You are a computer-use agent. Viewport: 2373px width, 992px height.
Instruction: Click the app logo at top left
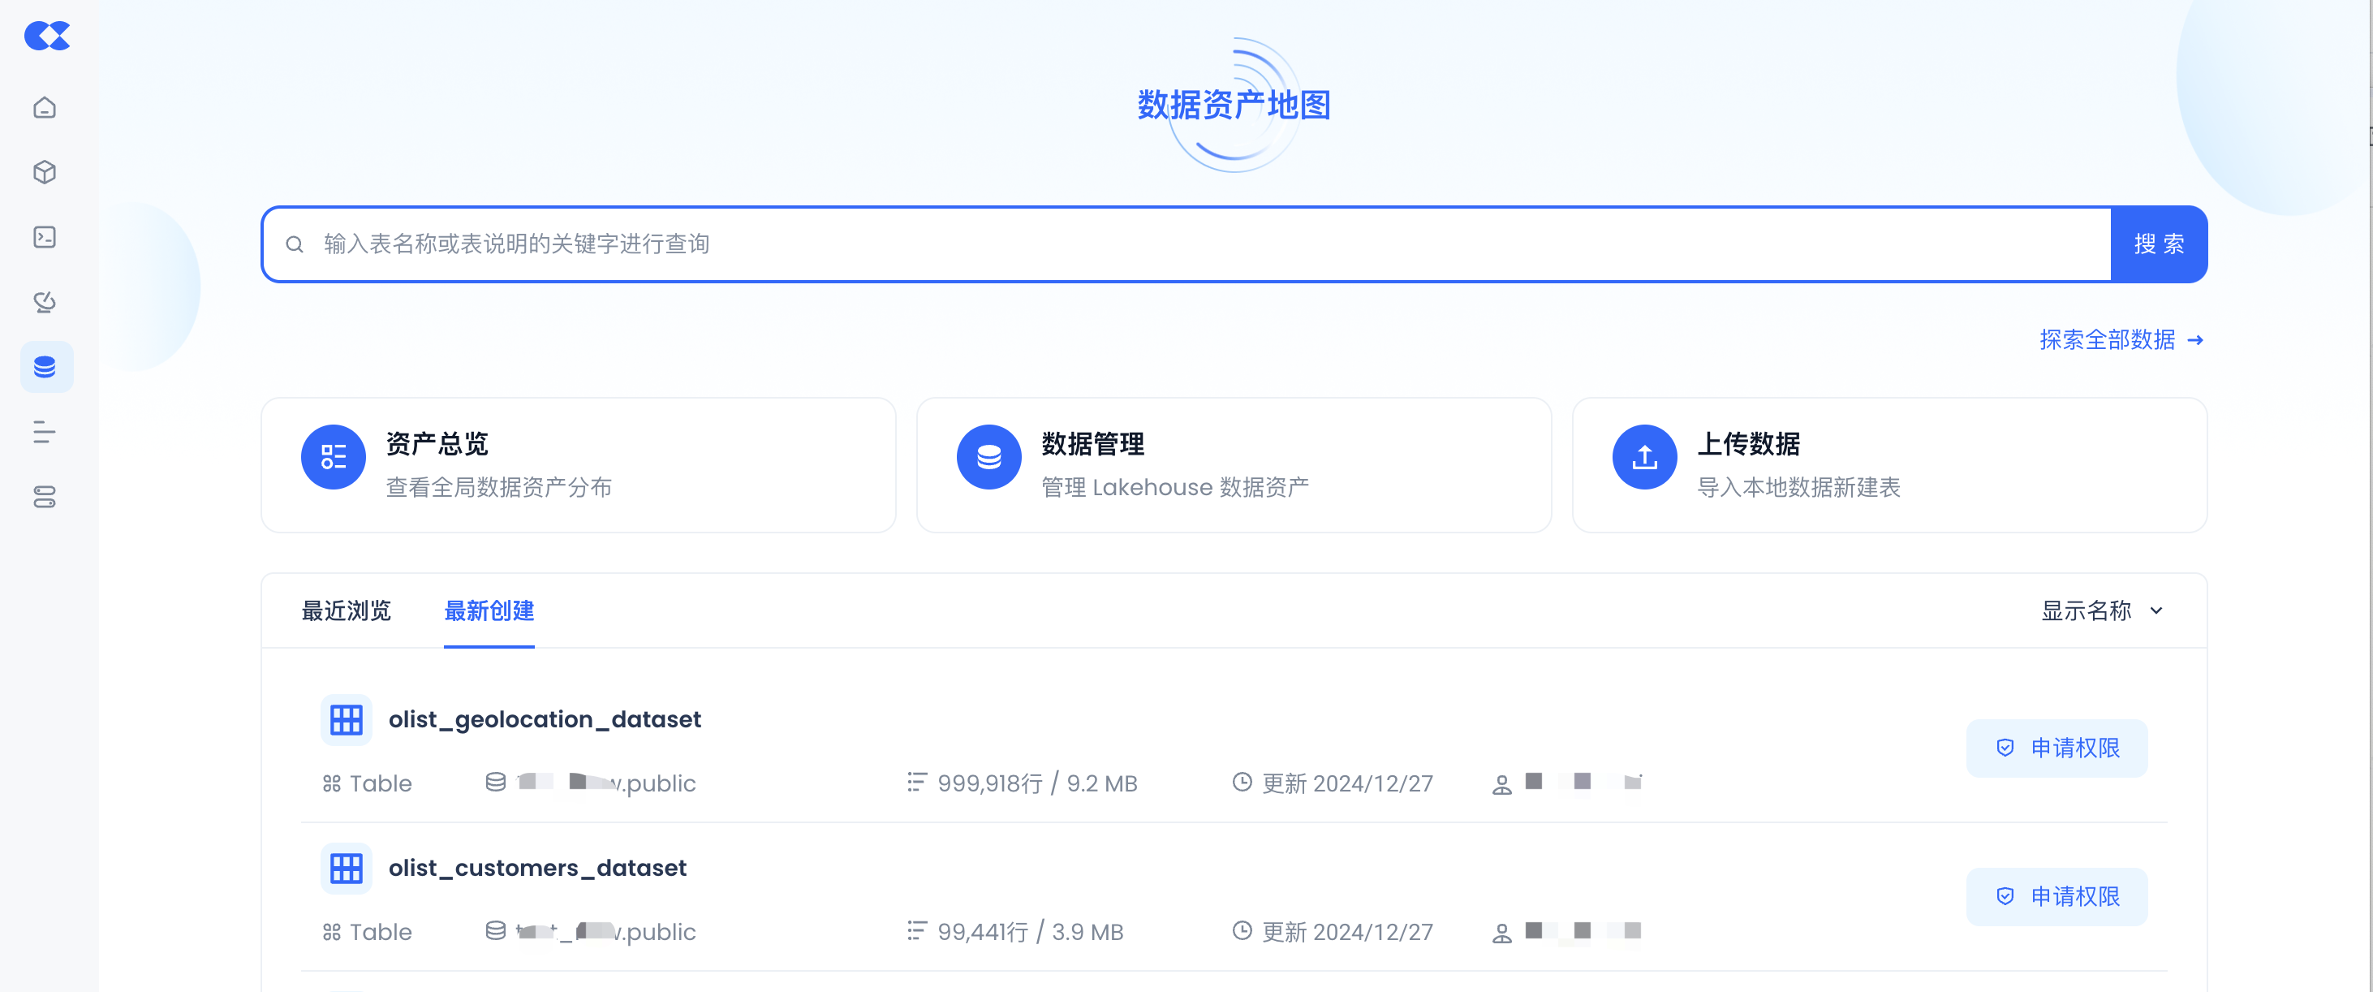47,36
